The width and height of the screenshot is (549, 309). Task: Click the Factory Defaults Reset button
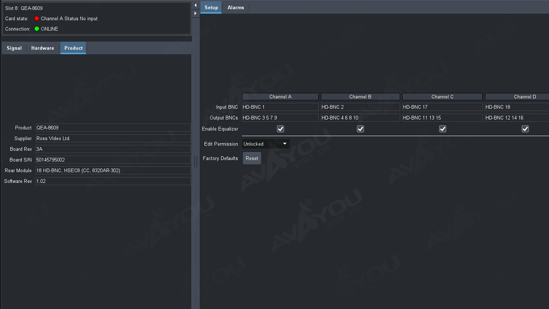[252, 158]
